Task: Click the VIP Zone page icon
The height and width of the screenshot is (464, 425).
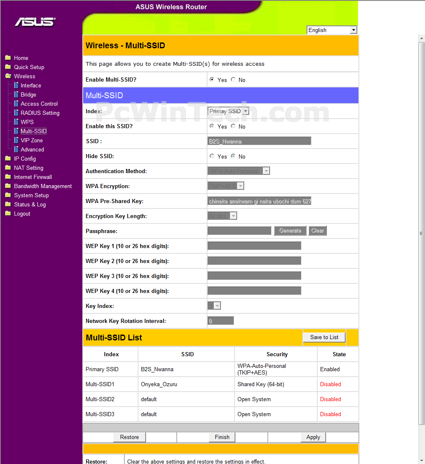Action: [x=17, y=140]
